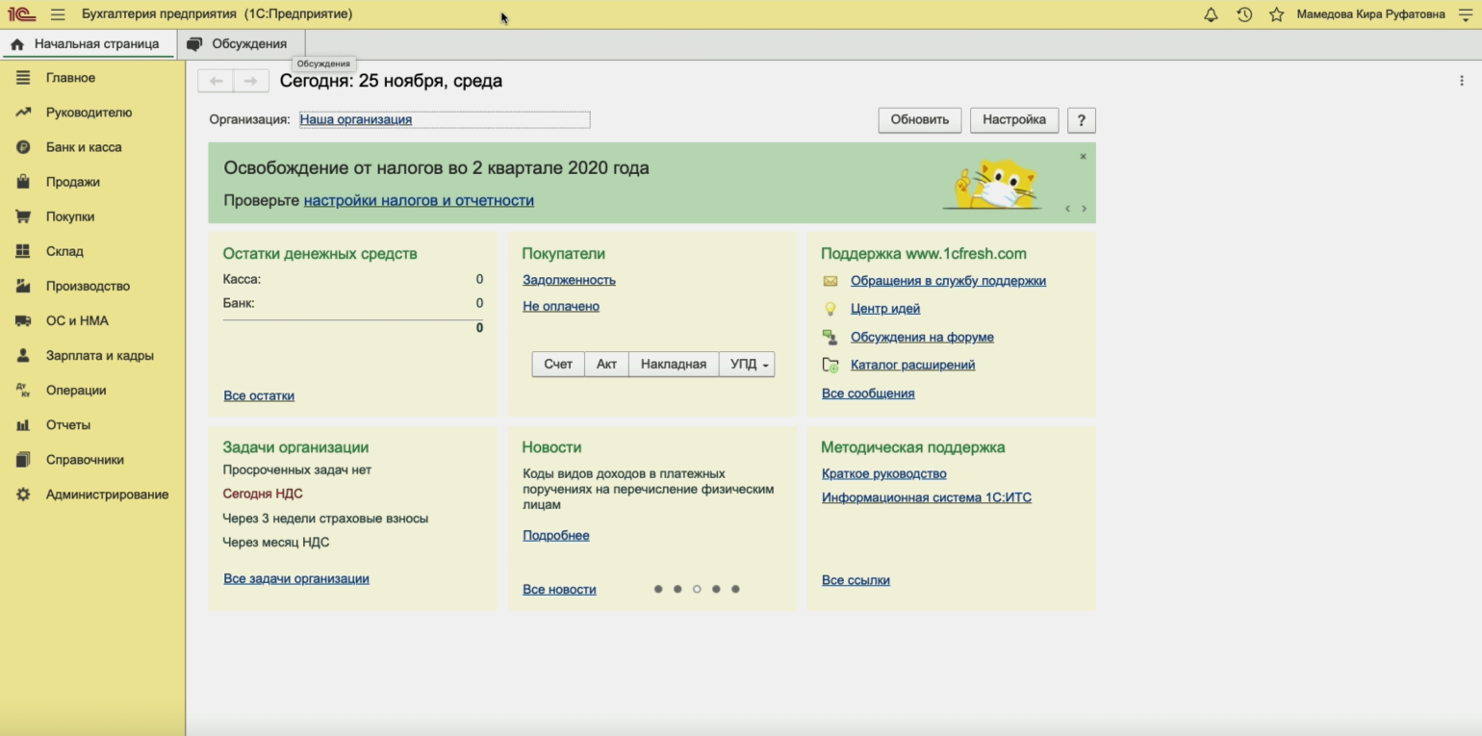This screenshot has width=1482, height=736.
Task: Follow the настройки налогов и отчетности link
Action: pos(419,200)
